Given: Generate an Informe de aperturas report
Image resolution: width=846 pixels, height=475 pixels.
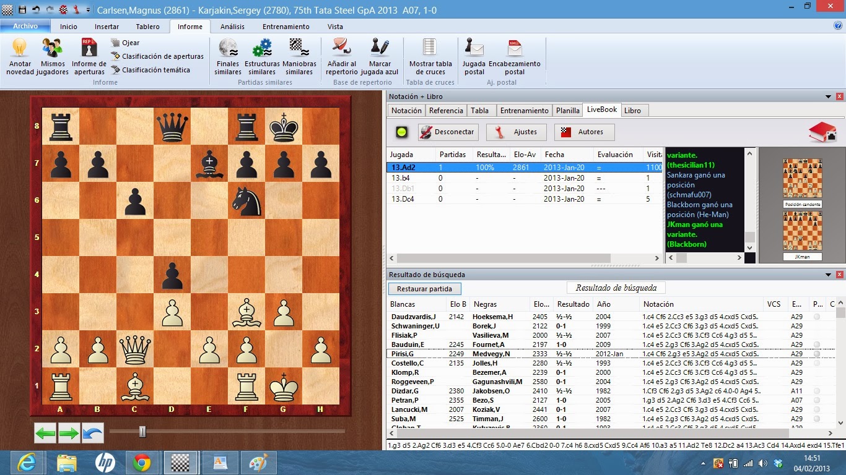Looking at the screenshot, I should point(89,56).
